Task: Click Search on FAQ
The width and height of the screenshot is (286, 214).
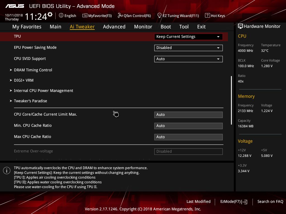Action: tap(270, 201)
